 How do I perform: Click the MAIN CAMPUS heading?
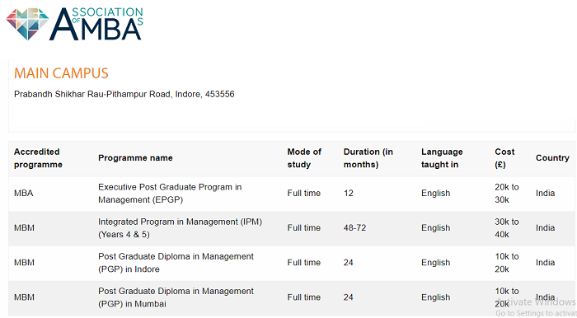coord(61,73)
